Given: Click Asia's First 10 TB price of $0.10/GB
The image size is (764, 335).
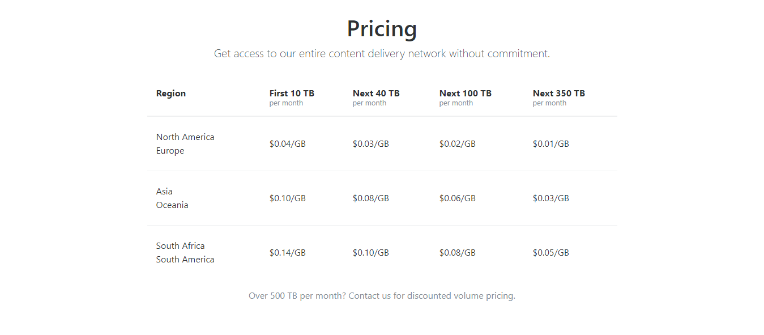Looking at the screenshot, I should (288, 198).
